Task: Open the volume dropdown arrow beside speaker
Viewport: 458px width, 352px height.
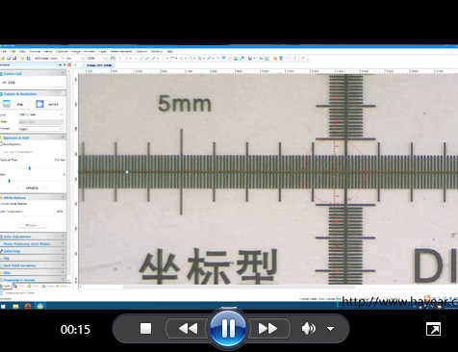Action: [x=330, y=329]
